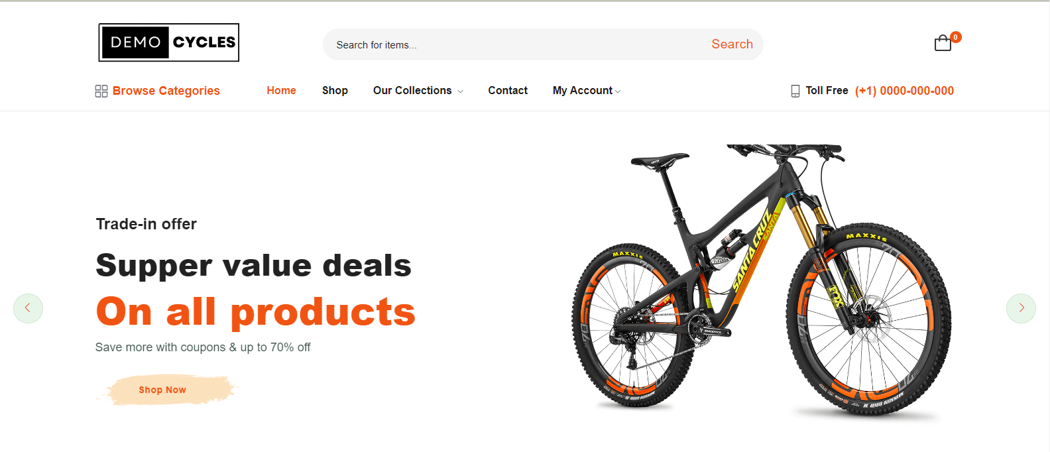Focus the Search for items field

[x=517, y=44]
